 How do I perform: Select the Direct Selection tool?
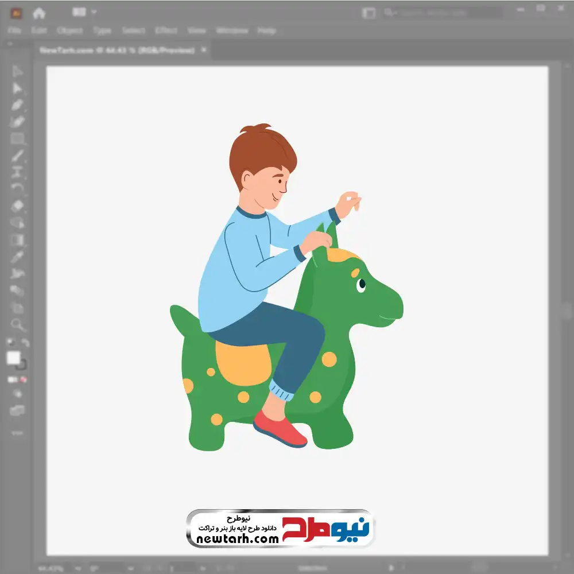pos(17,88)
